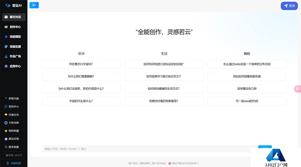Select prompt 如何有效地进行目标设定和实现?

[x=164, y=64]
